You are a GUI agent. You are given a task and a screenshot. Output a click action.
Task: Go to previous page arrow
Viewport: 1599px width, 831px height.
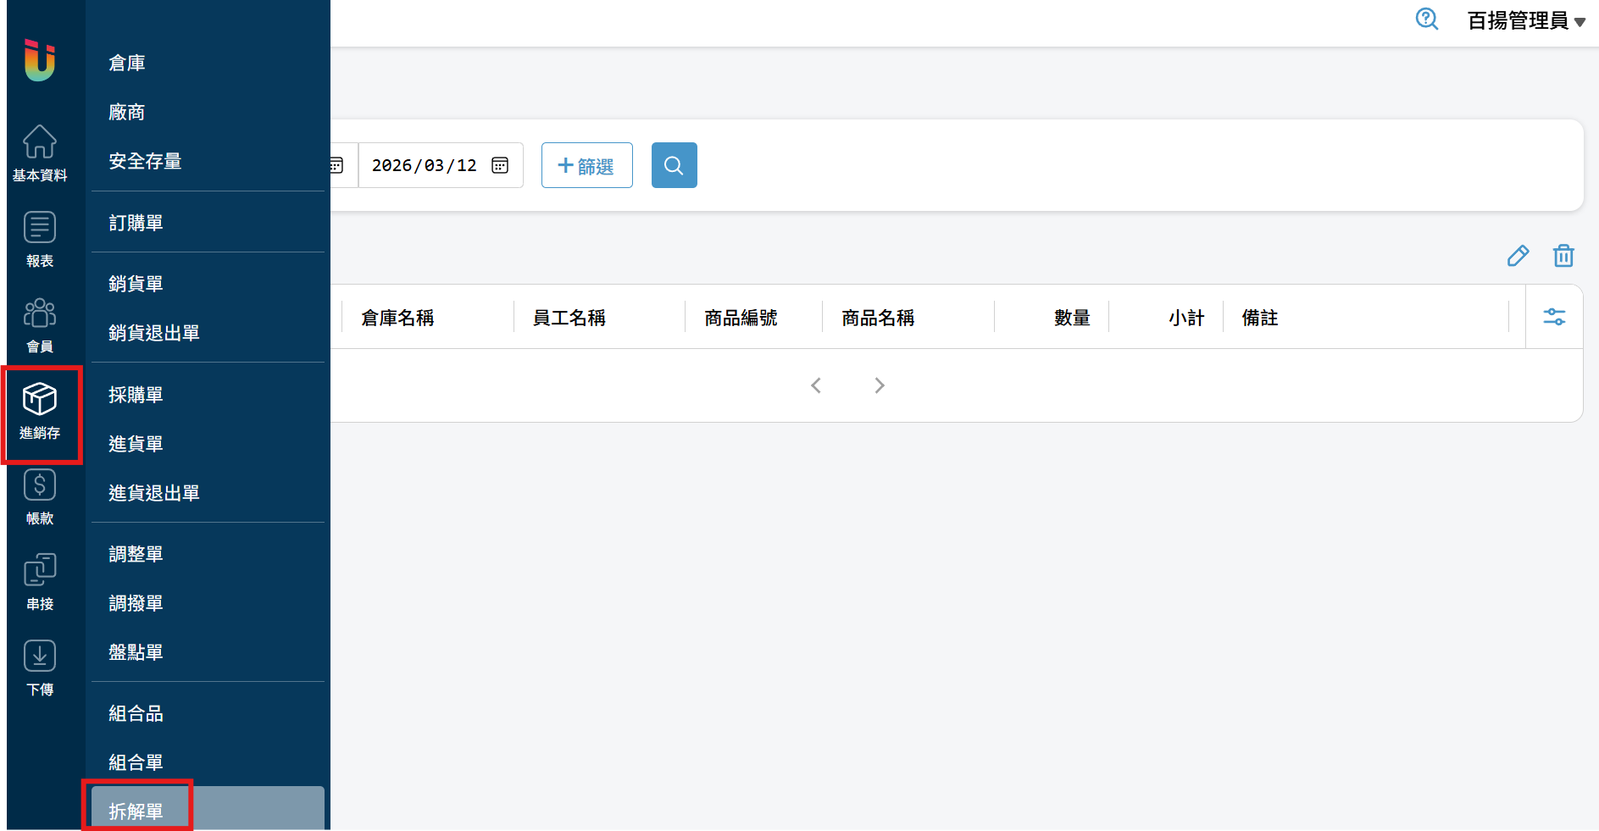(x=816, y=385)
